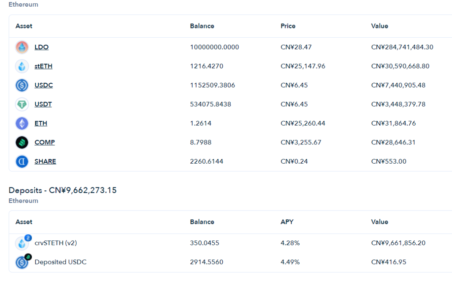Open the stETH asset link

click(x=44, y=66)
